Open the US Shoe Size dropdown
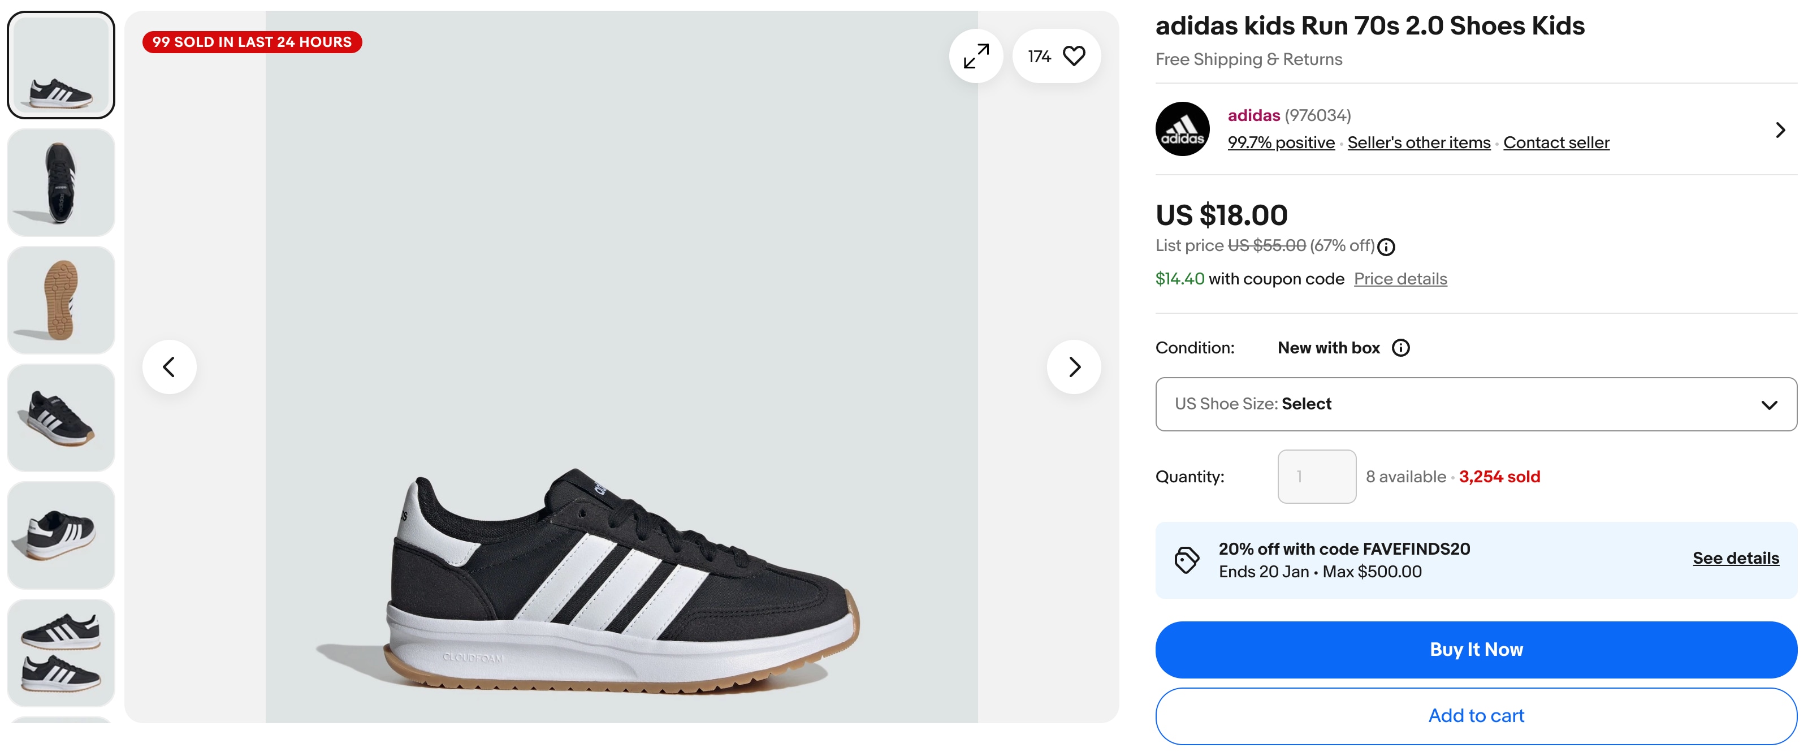 (x=1476, y=404)
